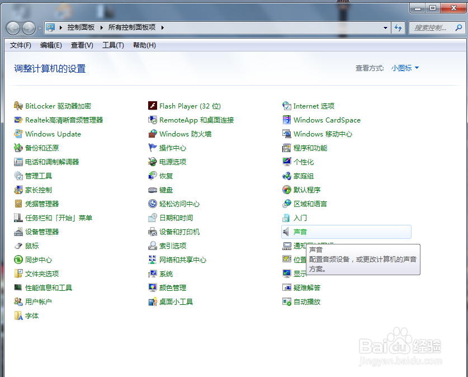Open RemoteApp 和桌面连接 item
This screenshot has width=468, height=377.
click(197, 120)
